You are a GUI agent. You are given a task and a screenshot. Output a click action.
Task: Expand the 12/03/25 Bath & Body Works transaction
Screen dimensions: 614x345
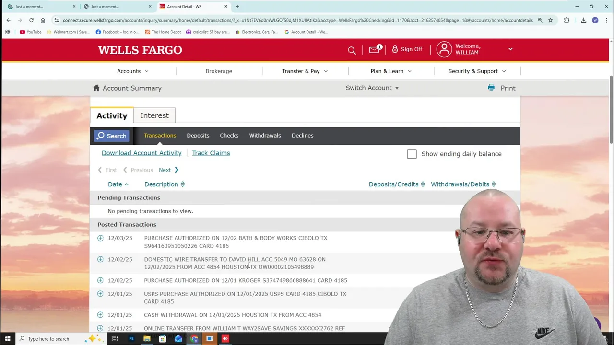point(100,238)
